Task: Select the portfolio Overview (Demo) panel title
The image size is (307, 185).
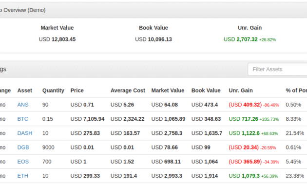Action: (23, 10)
